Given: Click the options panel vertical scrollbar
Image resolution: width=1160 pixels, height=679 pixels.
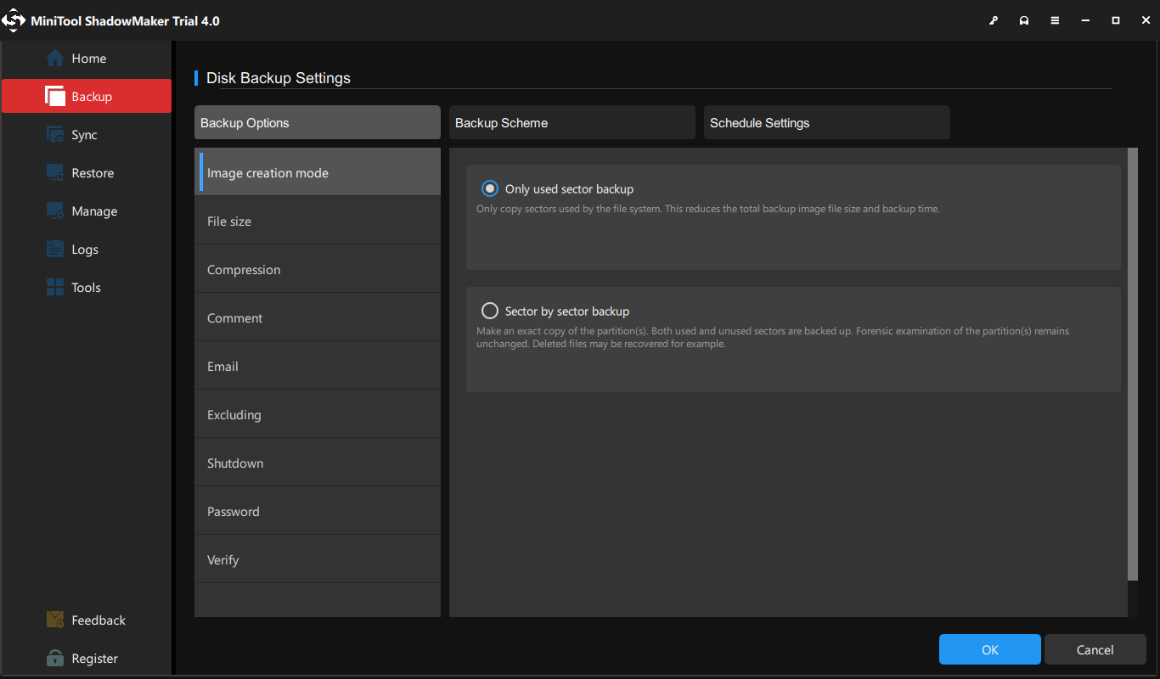Looking at the screenshot, I should (1132, 364).
